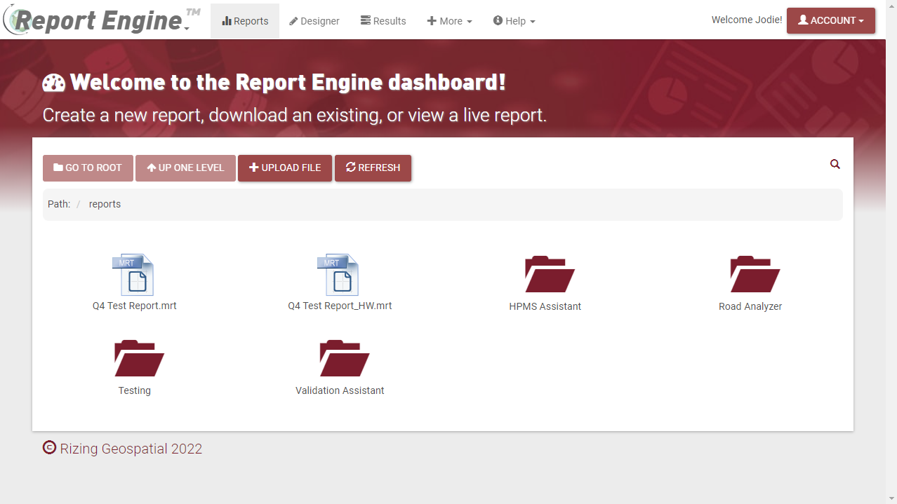Click the Testing folder label
Viewport: 897px width, 504px height.
[135, 390]
